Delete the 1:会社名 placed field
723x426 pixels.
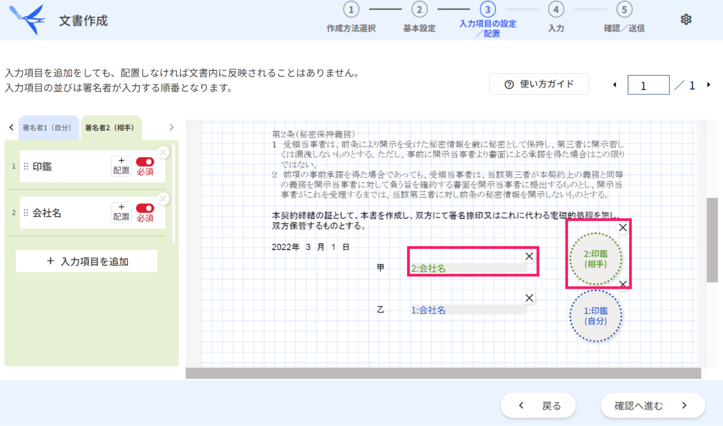(x=529, y=298)
